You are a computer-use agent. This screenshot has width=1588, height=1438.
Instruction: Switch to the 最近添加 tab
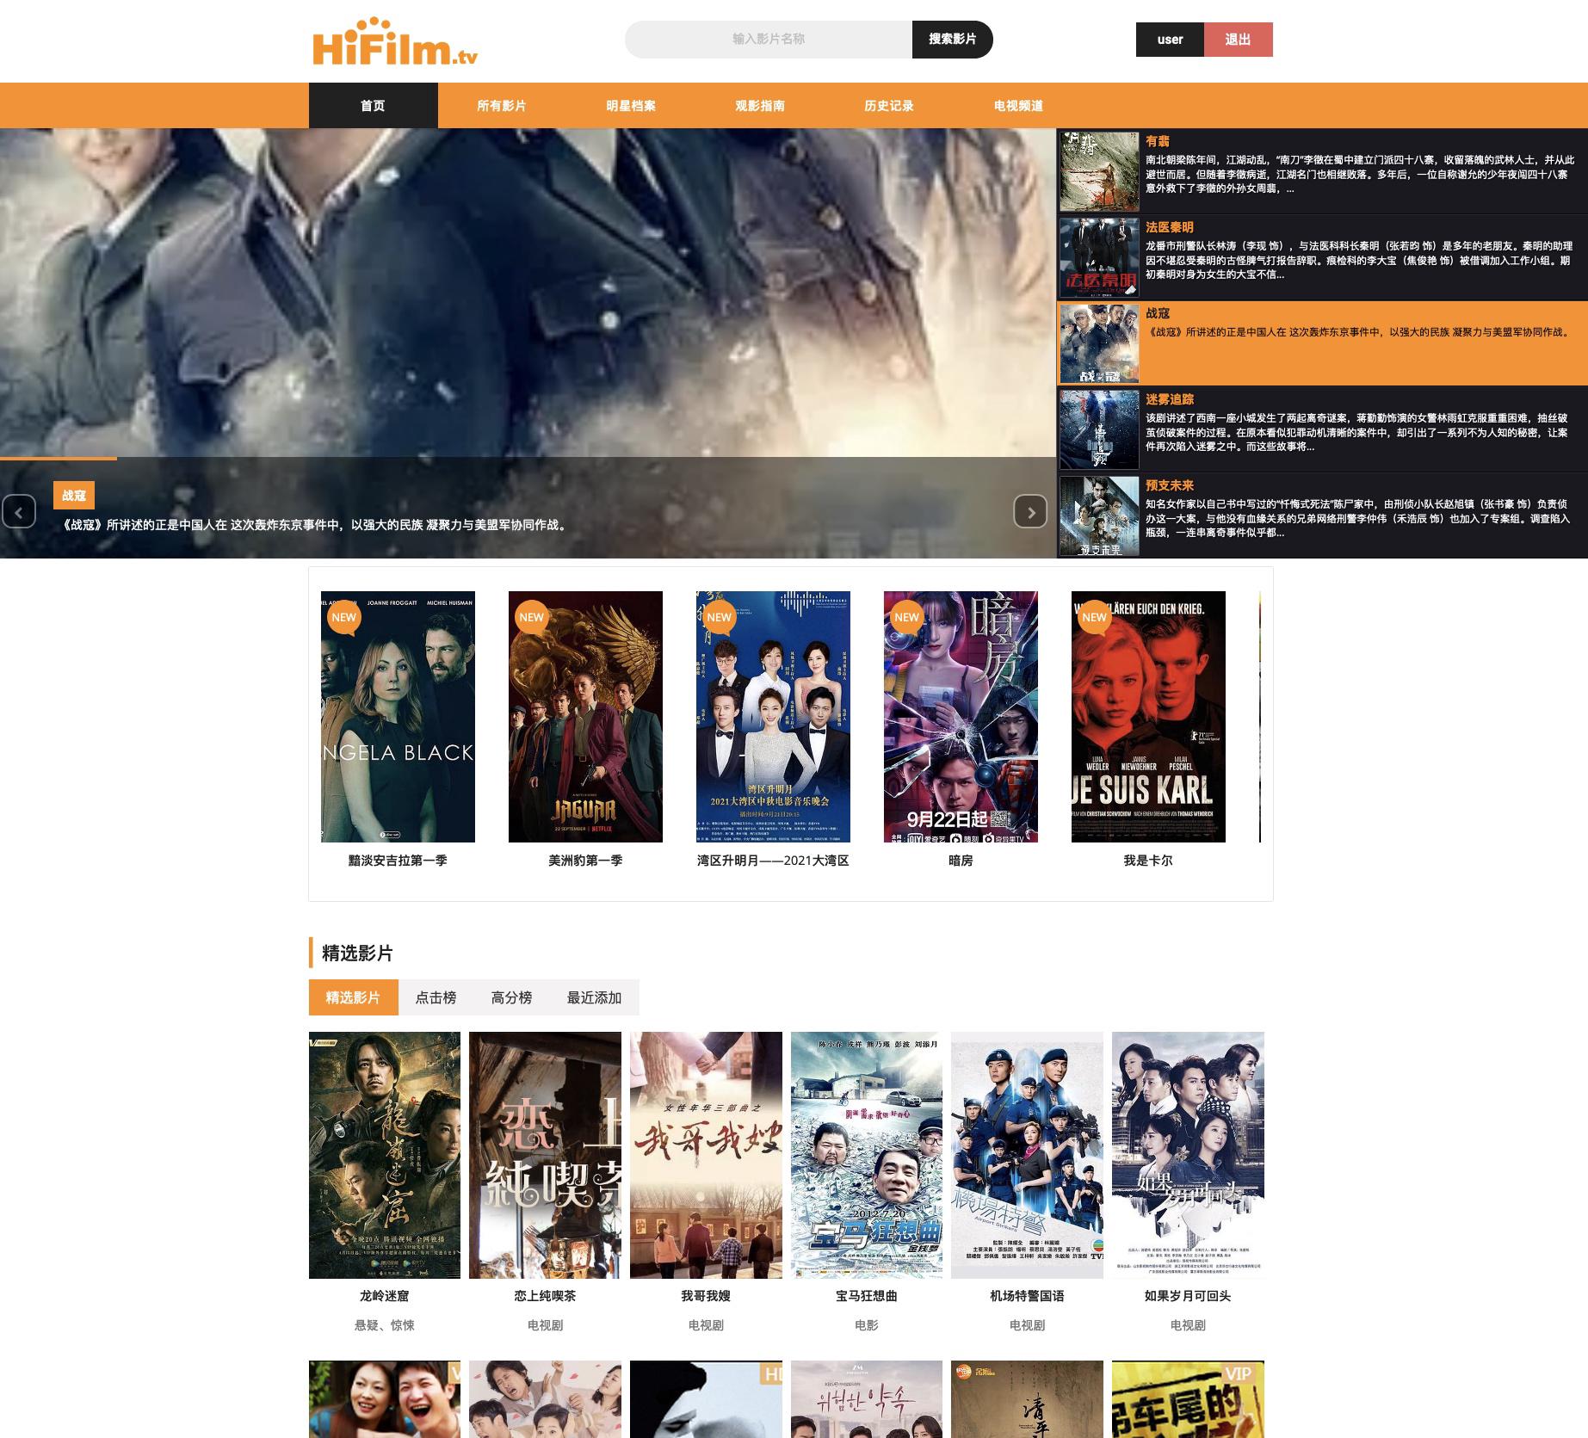pyautogui.click(x=594, y=997)
